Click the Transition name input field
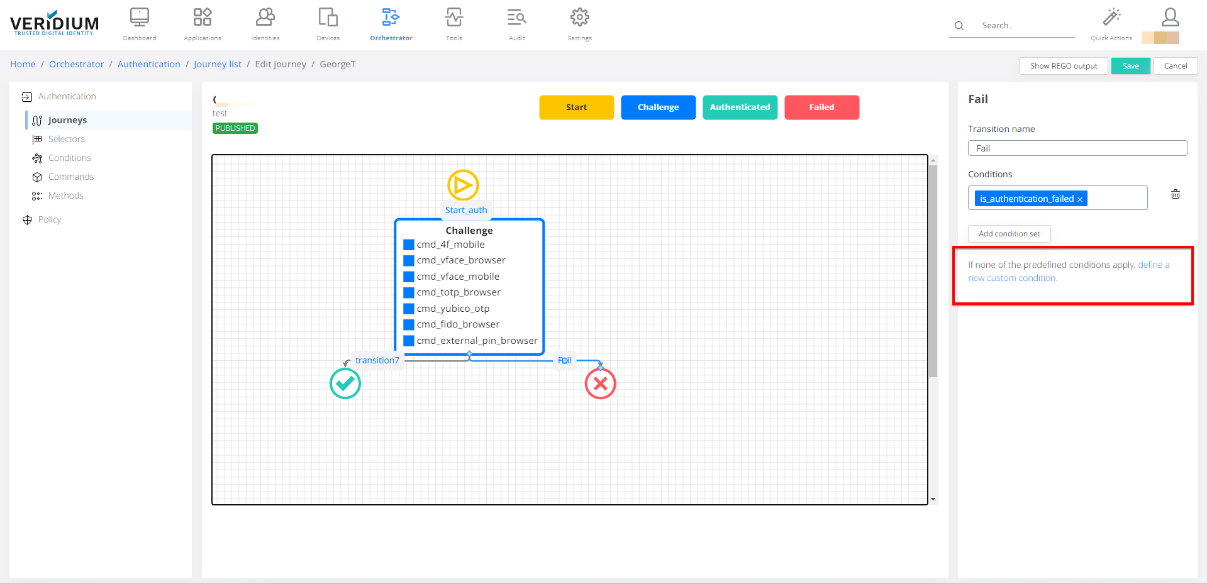 [1077, 148]
